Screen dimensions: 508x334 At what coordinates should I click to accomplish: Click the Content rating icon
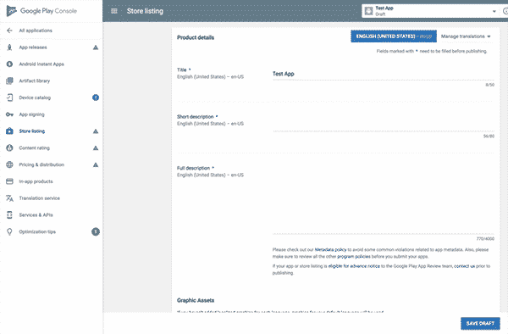pyautogui.click(x=9, y=148)
